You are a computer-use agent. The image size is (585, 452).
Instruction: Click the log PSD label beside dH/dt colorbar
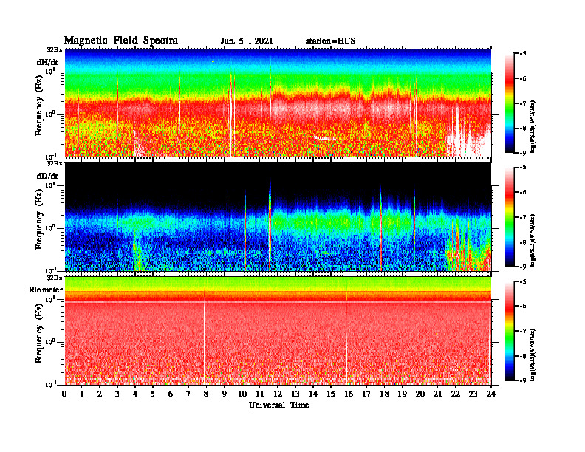click(x=533, y=126)
